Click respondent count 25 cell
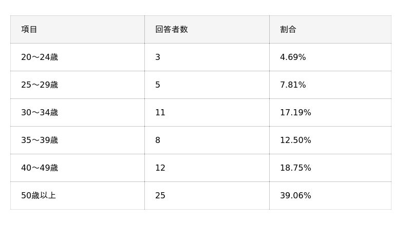411x225 pixels. pos(160,196)
